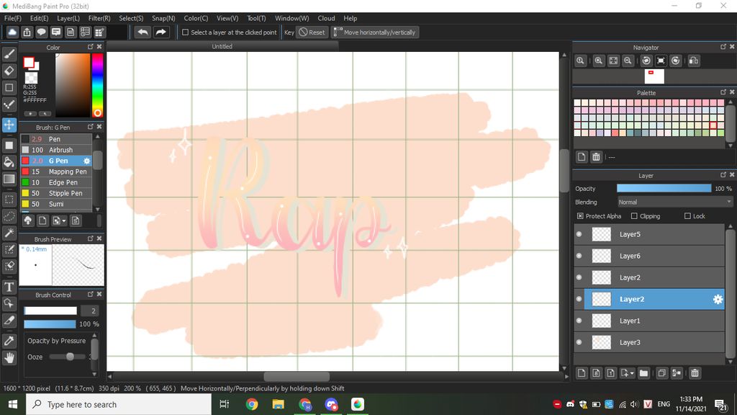737x415 pixels.
Task: Rotate canvas left in Navigator
Action: [646, 61]
